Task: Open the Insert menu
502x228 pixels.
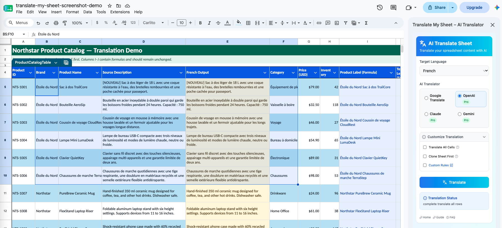Action: point(56,12)
